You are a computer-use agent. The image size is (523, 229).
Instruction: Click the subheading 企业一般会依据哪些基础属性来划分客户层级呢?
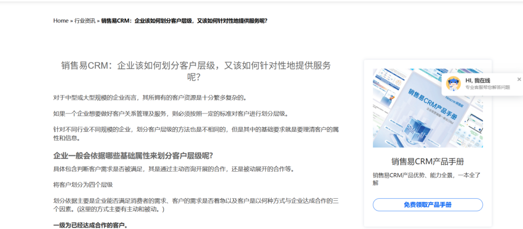[x=133, y=156]
